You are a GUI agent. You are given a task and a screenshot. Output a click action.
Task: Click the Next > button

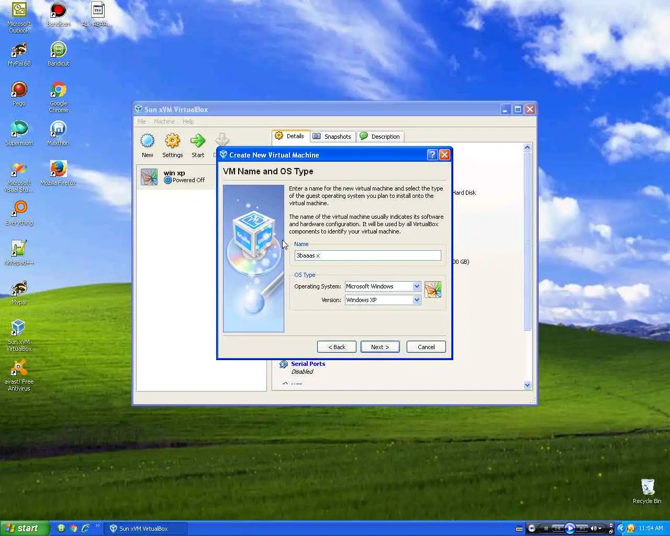[380, 347]
